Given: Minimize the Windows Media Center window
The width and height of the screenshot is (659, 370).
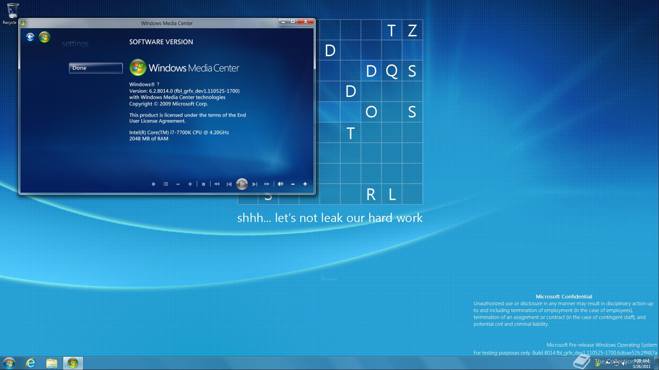Looking at the screenshot, I should click(x=283, y=22).
